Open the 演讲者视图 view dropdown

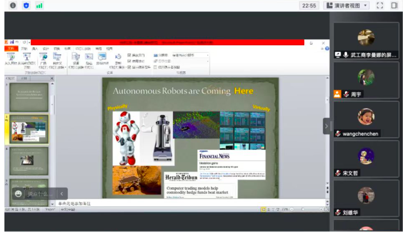point(346,6)
